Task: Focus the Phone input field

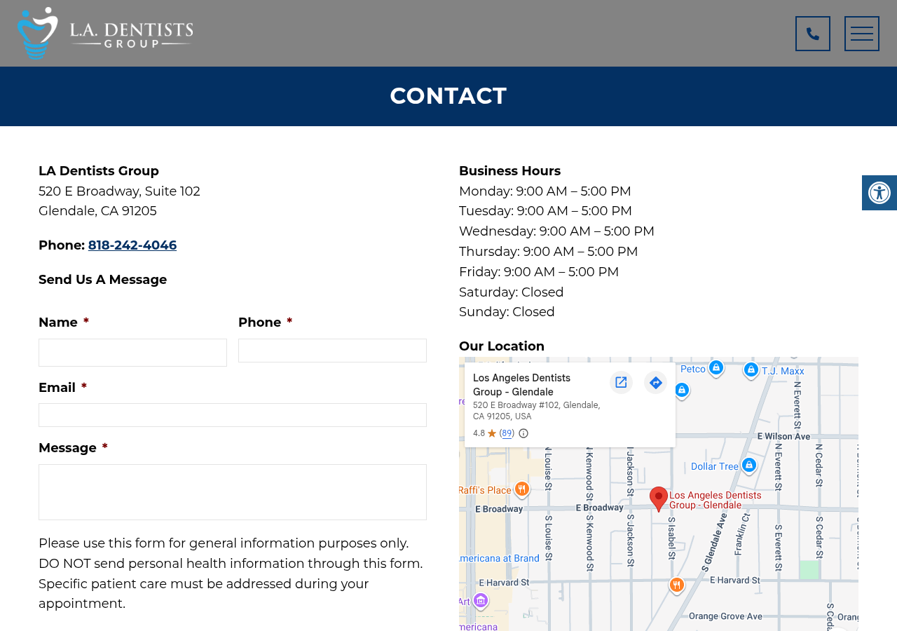Action: 332,351
